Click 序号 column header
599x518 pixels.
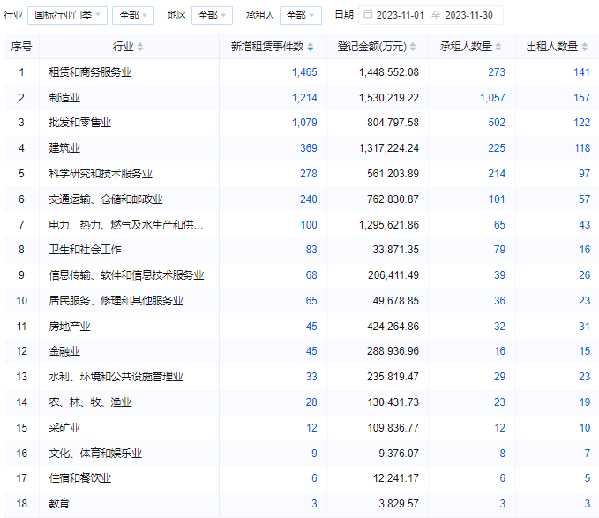coord(21,47)
